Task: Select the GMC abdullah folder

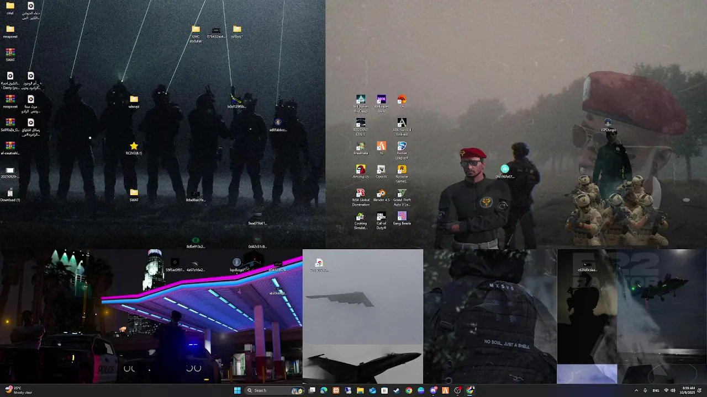Action: click(x=196, y=34)
